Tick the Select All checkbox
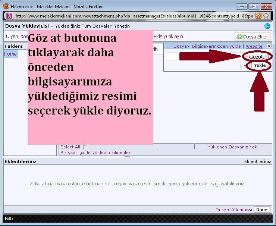The width and height of the screenshot is (276, 226). [85, 147]
